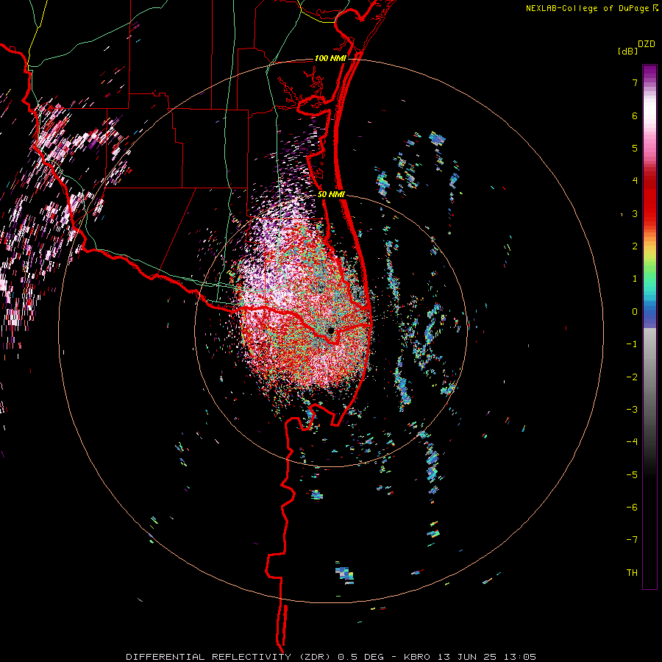662x662 pixels.
Task: Click the -4 value on the color scale
Action: point(632,442)
